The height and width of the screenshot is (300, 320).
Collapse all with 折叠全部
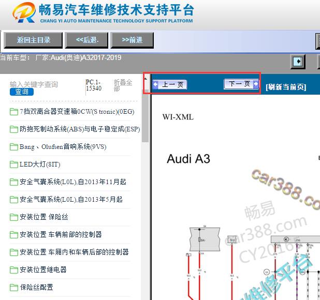123,85
